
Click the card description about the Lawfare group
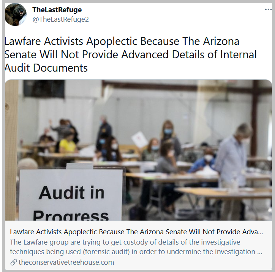136,247
